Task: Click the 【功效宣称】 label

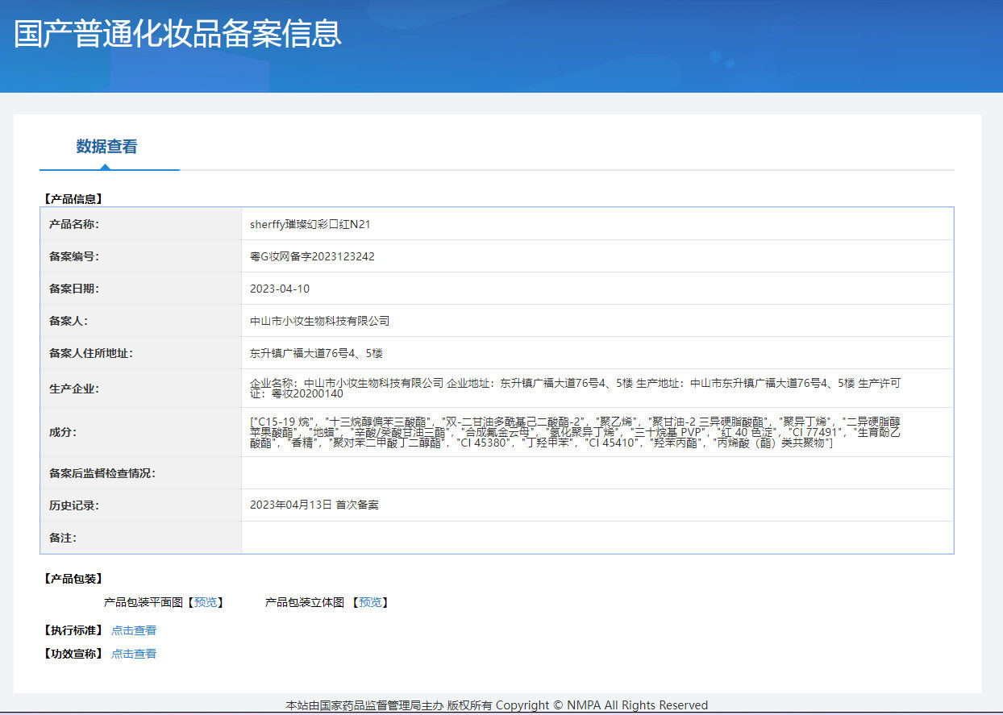Action: tap(73, 654)
